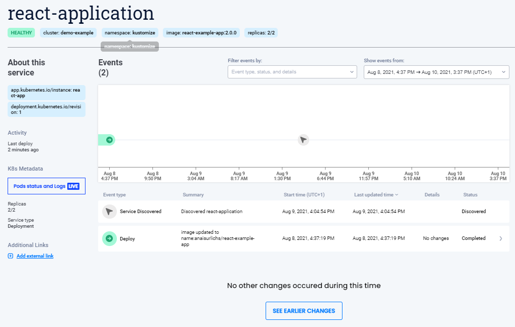Image resolution: width=515 pixels, height=327 pixels.
Task: Click the Deploy row image updated summary
Action: pos(218,238)
